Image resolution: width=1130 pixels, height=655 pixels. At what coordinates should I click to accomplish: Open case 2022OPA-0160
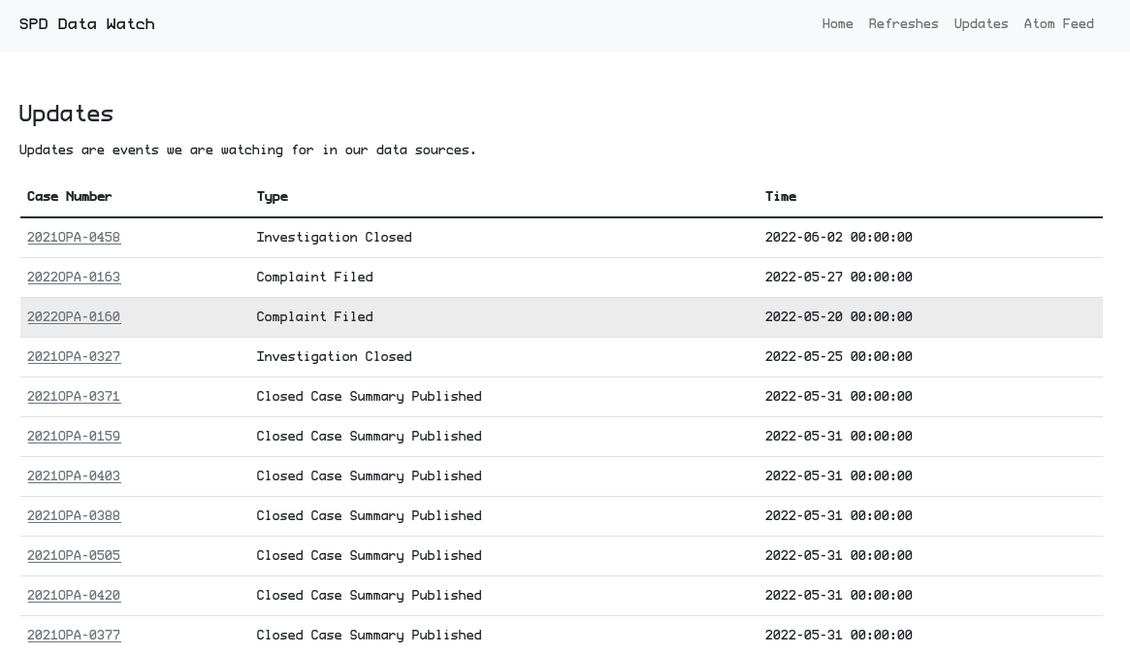pos(74,316)
